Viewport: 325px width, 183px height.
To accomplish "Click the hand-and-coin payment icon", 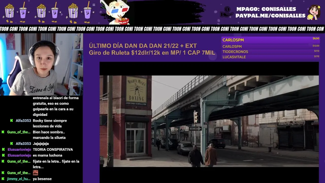I will point(226,12).
